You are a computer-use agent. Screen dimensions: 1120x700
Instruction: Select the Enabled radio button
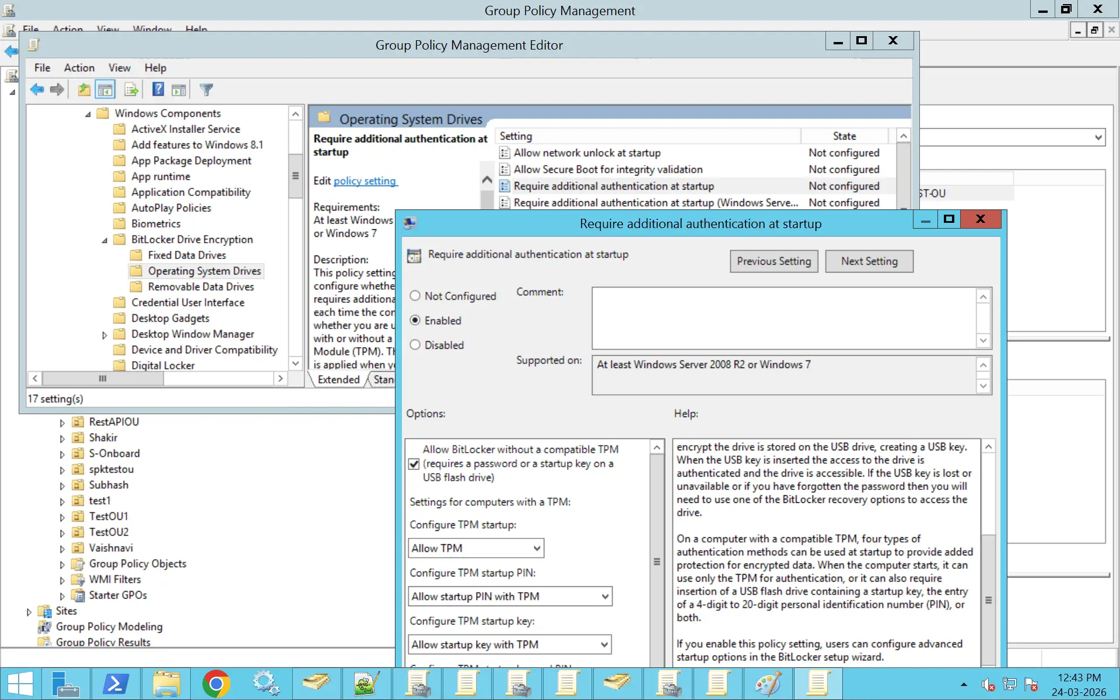tap(415, 320)
